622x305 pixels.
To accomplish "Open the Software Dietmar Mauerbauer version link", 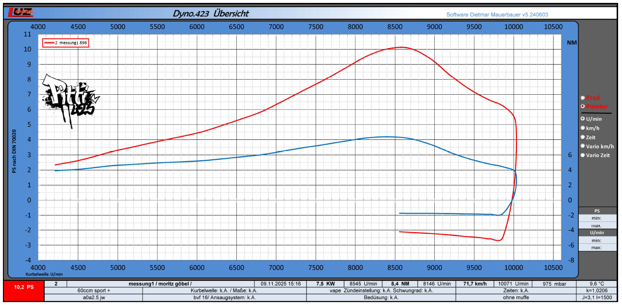I will [497, 15].
